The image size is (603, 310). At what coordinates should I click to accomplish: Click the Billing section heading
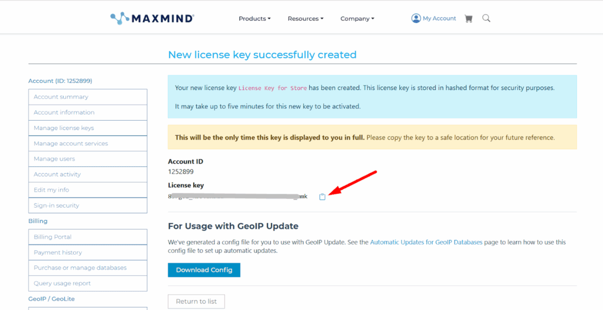[38, 221]
